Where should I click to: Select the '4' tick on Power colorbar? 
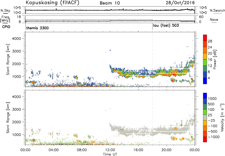209,78
